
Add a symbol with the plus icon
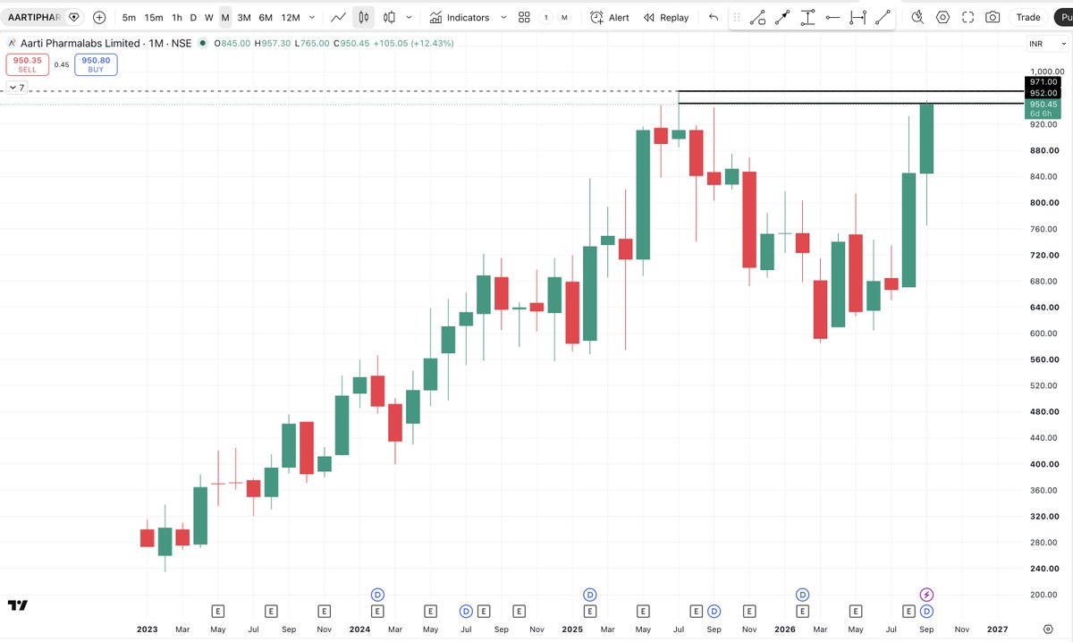(x=99, y=17)
